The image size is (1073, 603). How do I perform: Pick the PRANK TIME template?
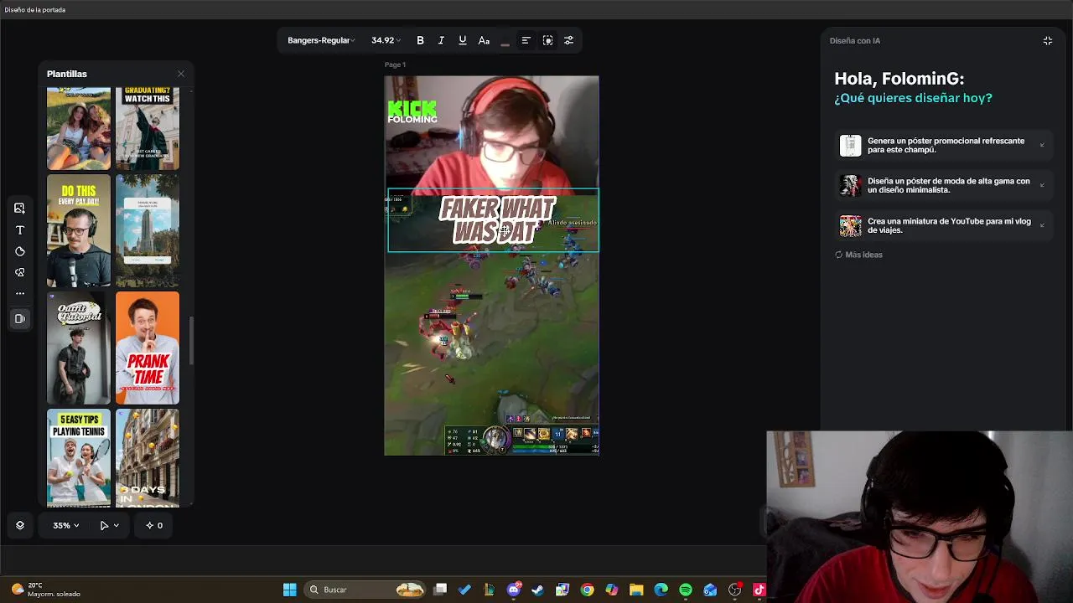148,348
